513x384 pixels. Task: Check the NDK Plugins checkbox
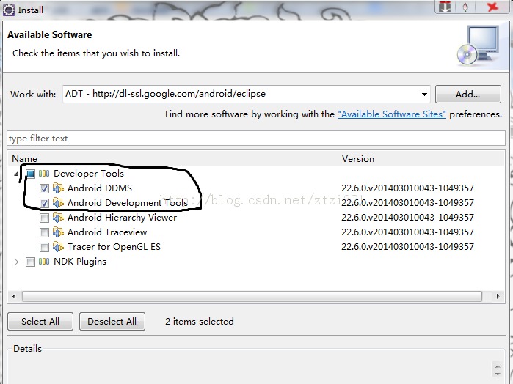click(x=30, y=262)
